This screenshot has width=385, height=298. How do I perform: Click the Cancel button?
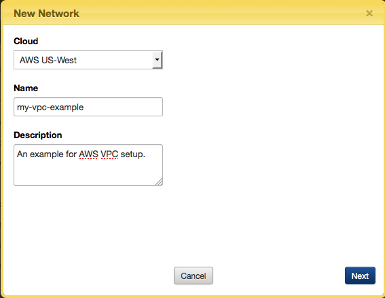[x=194, y=276]
